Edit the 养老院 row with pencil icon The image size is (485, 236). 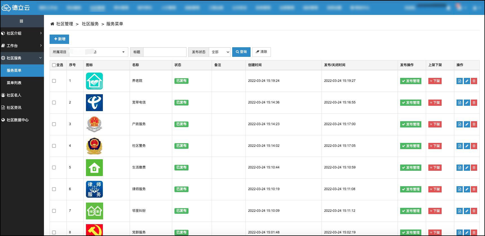click(467, 81)
